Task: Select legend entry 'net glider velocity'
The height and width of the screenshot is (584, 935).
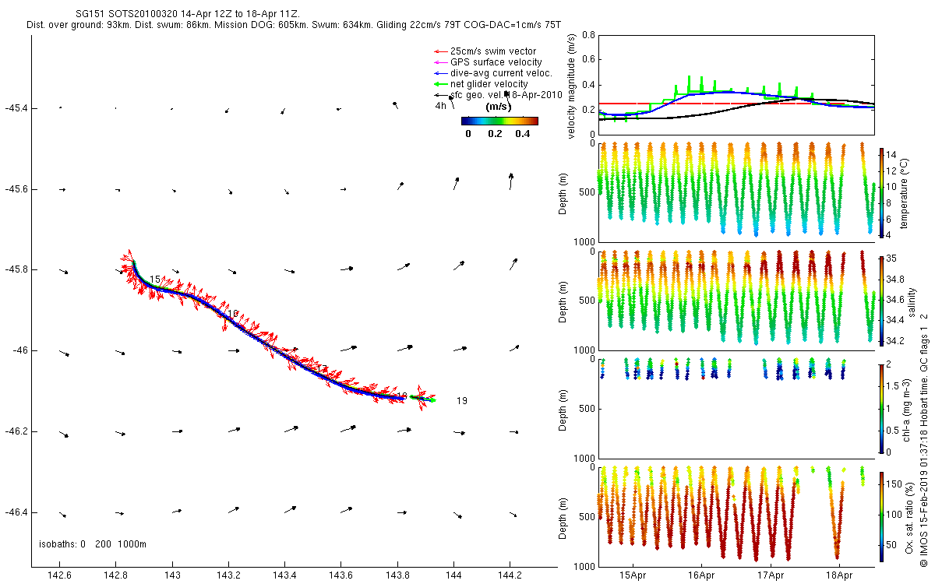Action: coord(489,84)
